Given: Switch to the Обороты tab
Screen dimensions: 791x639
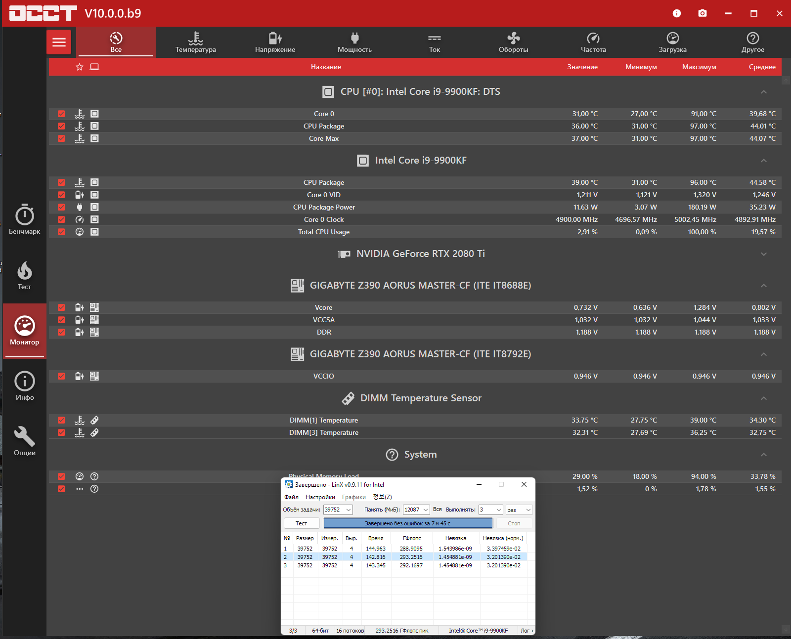Looking at the screenshot, I should [x=514, y=42].
